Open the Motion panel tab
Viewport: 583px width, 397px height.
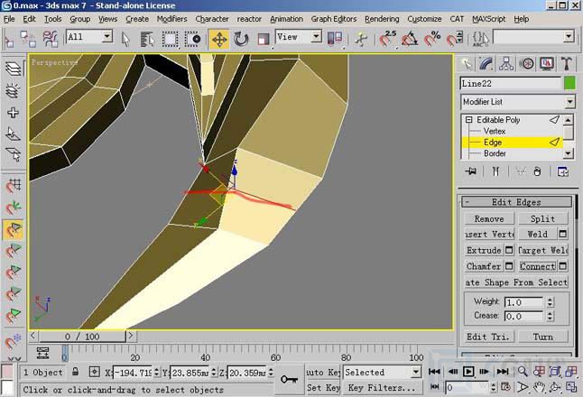point(526,64)
